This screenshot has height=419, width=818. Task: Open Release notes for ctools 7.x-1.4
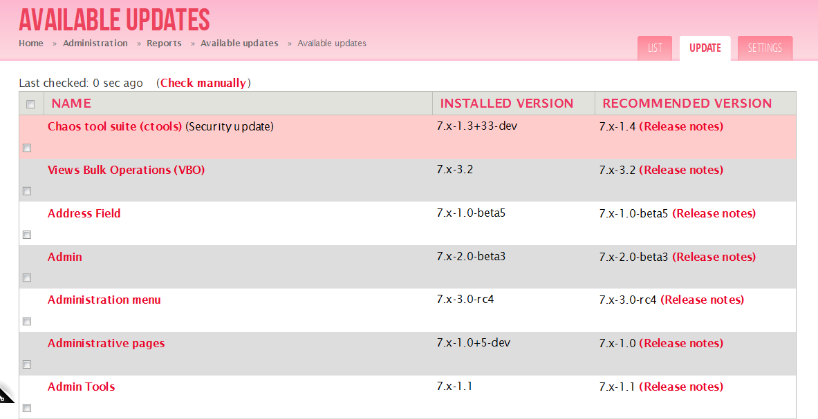tap(681, 126)
